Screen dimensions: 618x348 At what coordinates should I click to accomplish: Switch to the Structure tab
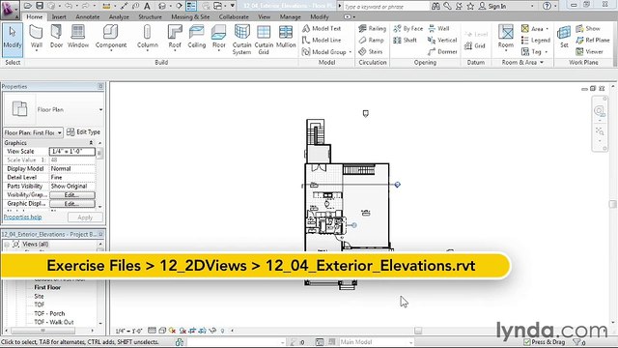click(x=150, y=17)
